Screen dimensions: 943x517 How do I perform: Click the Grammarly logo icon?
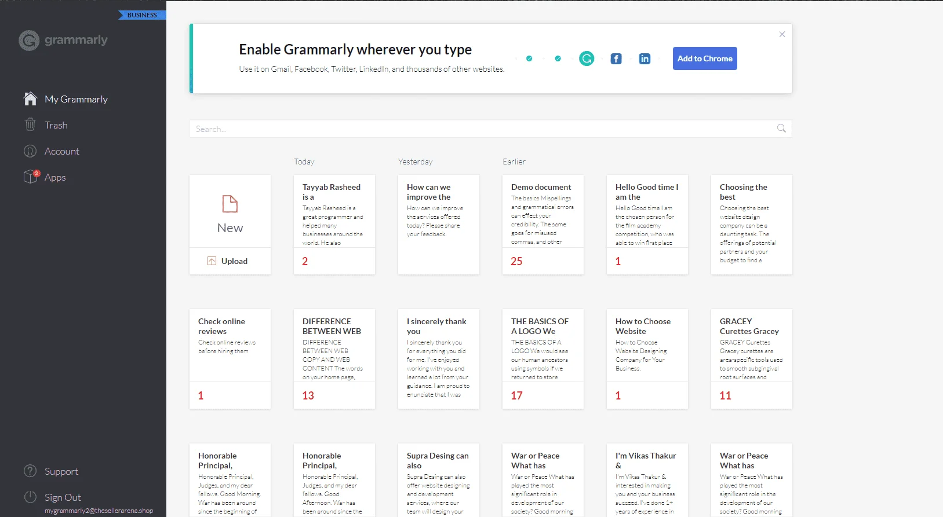click(29, 41)
